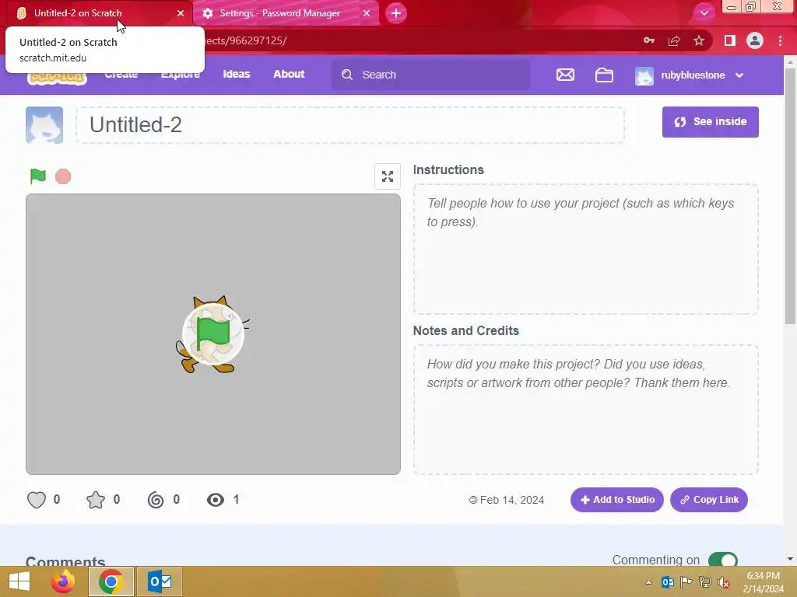
Task: Edit the Untitled-2 project title field
Action: [x=349, y=125]
